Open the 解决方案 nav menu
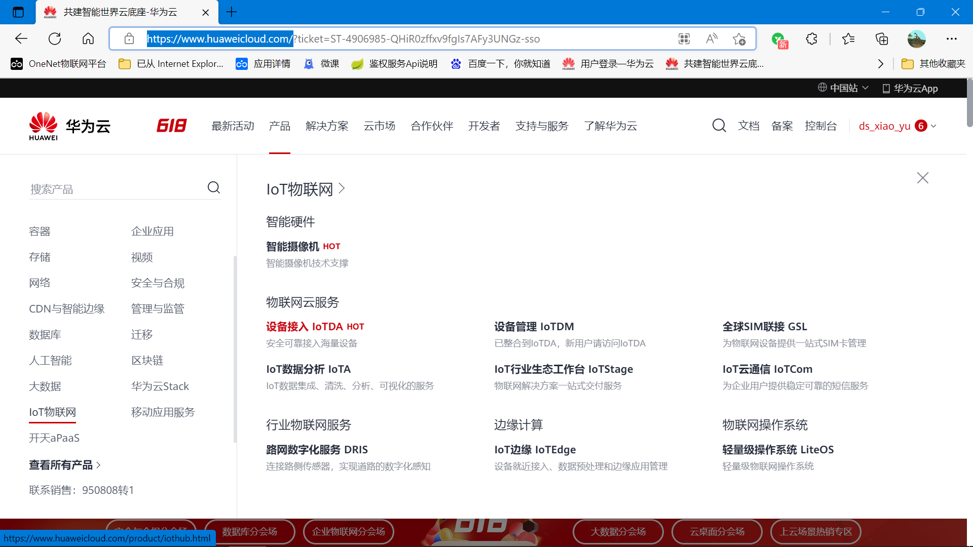The width and height of the screenshot is (973, 547). point(327,126)
